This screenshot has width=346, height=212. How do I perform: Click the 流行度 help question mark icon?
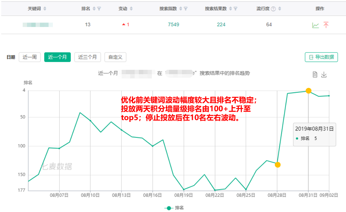(274, 9)
